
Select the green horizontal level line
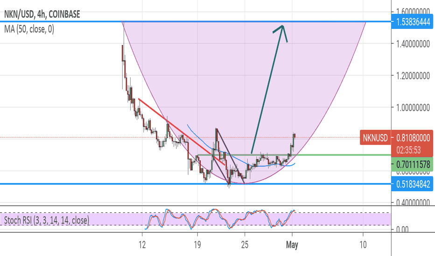(x=294, y=155)
